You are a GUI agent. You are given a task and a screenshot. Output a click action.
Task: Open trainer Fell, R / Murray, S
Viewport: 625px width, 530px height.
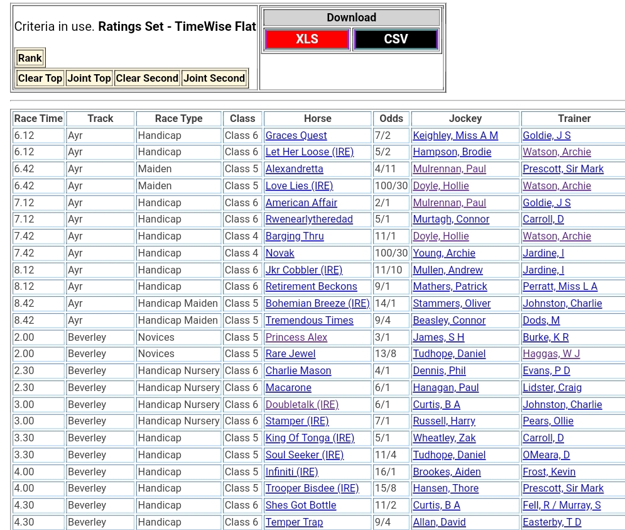tap(562, 505)
